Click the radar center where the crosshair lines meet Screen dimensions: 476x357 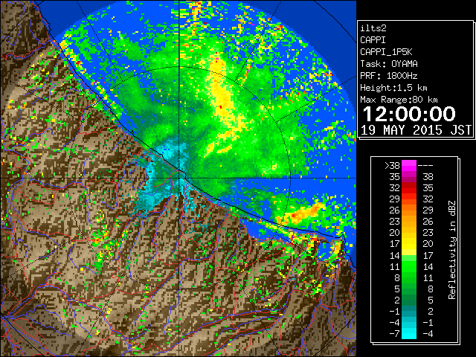pos(179,178)
